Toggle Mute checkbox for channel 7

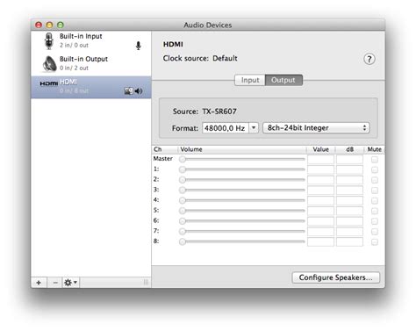coord(375,232)
